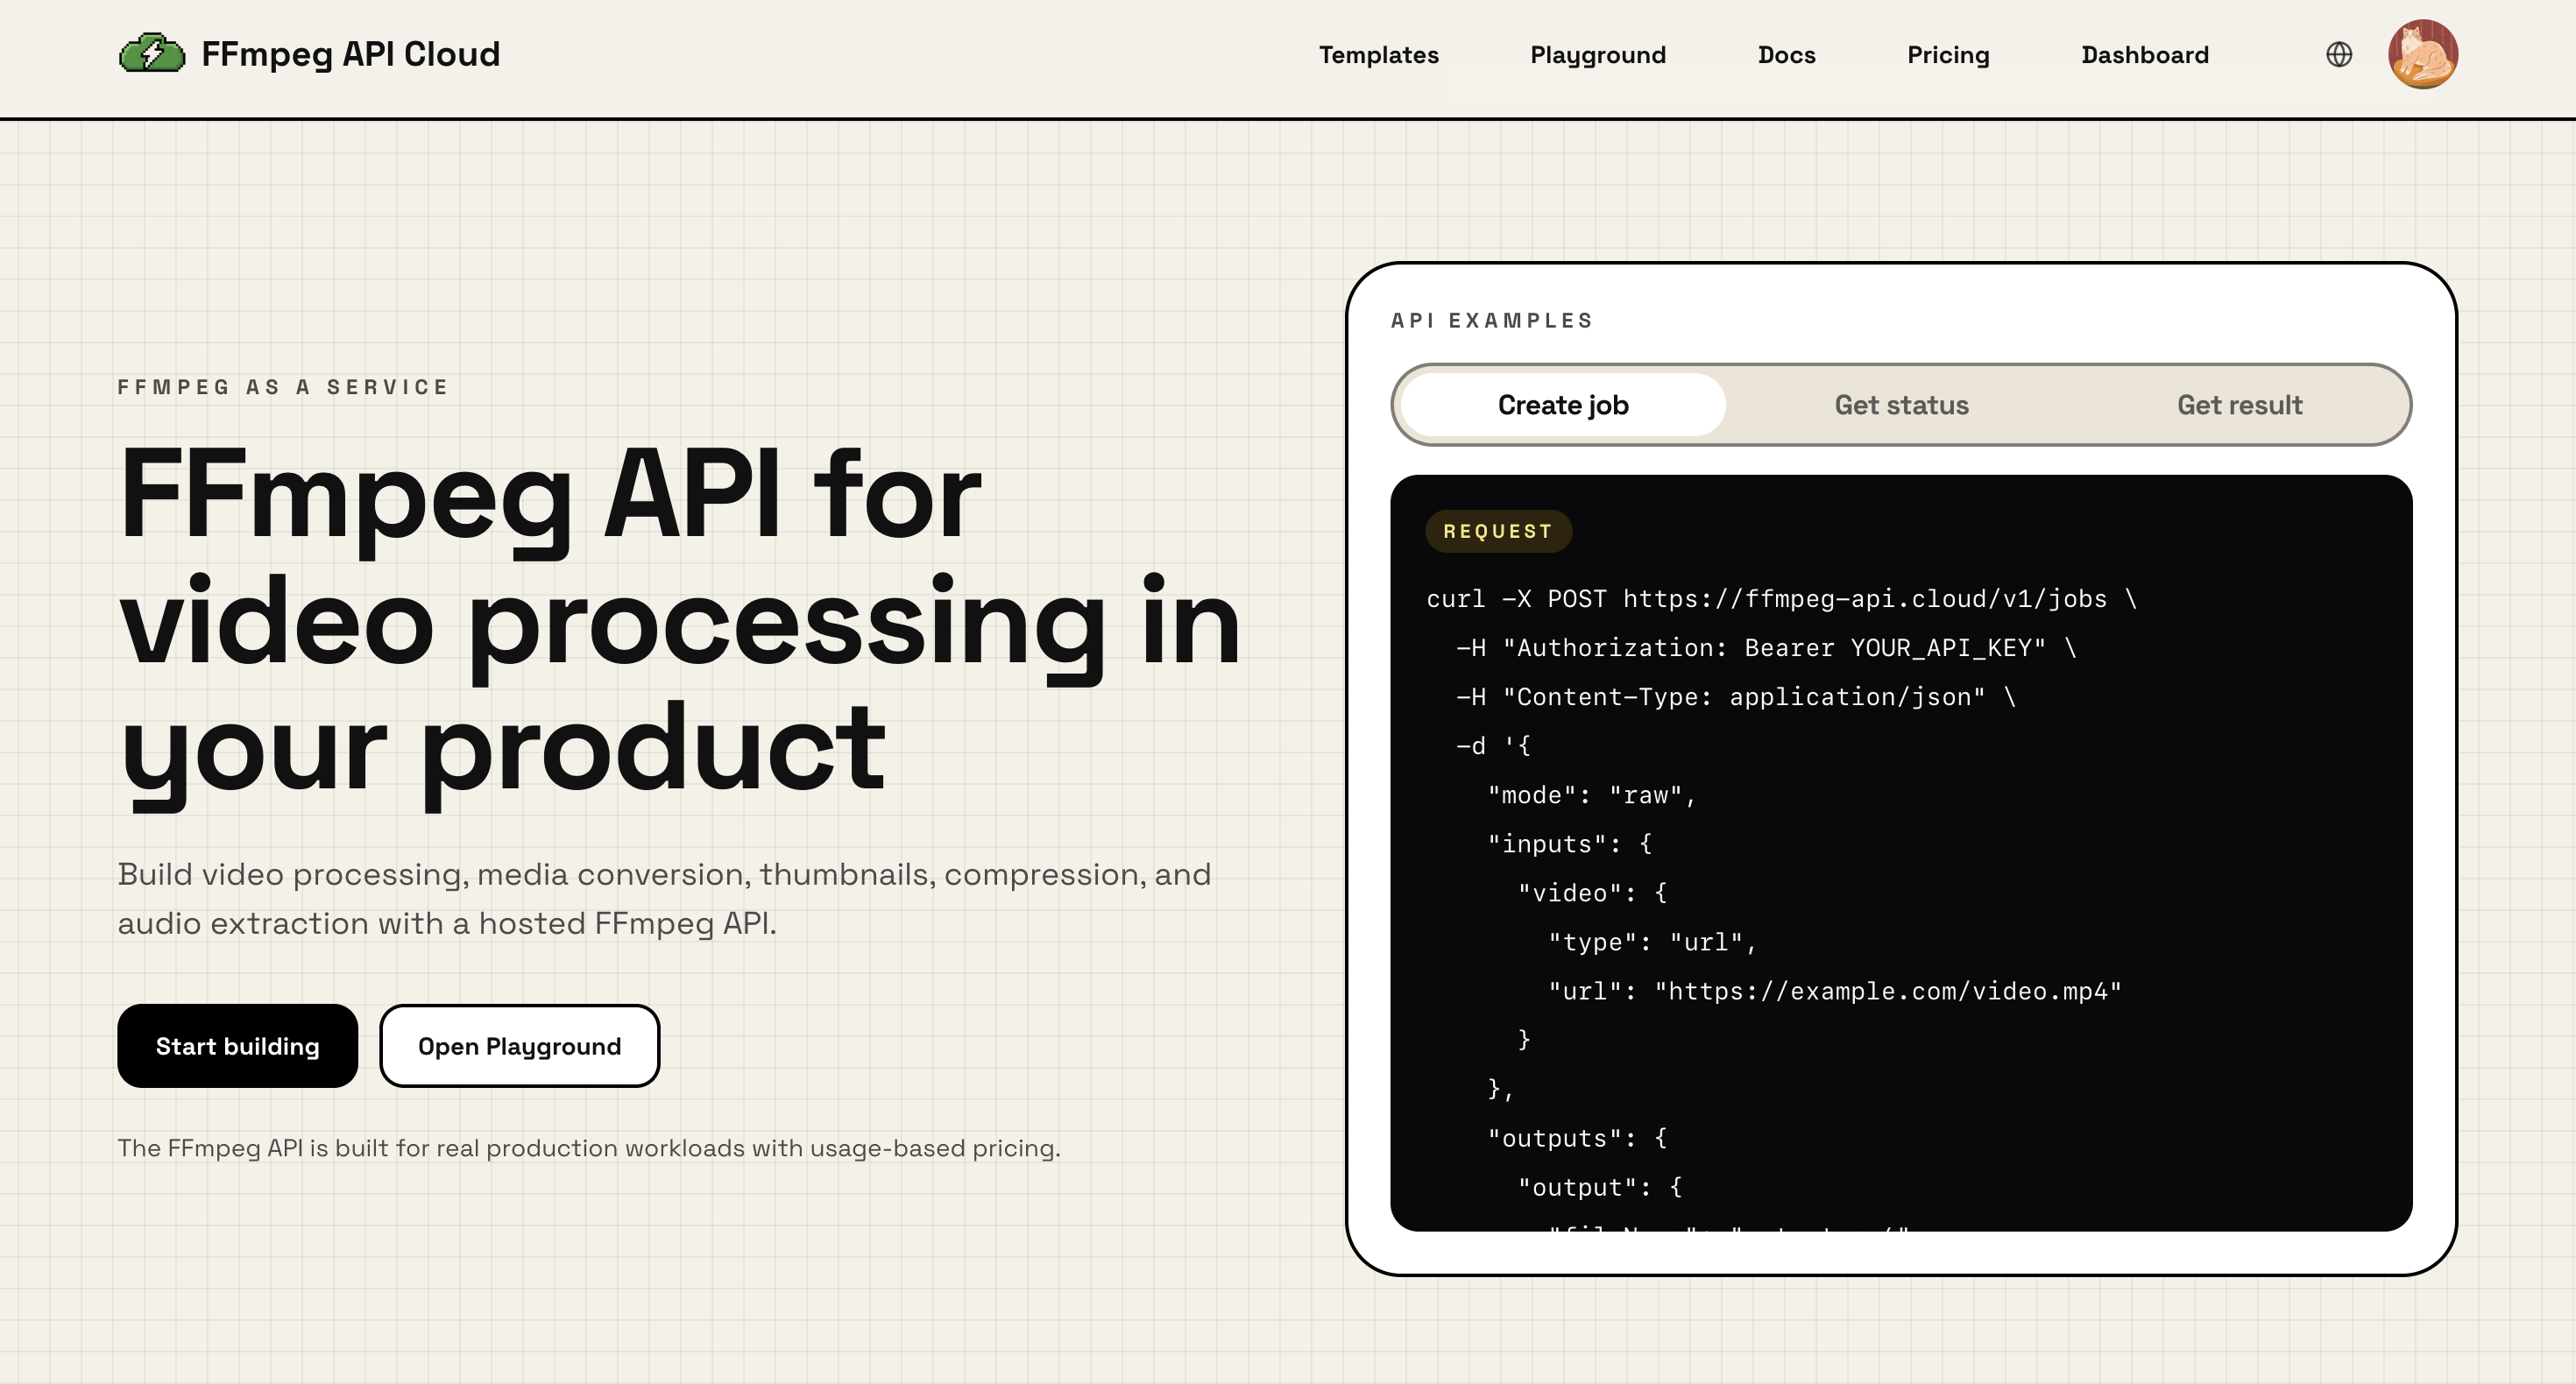Click the FFmpeg API Cloud title text
This screenshot has width=2576, height=1384.
(350, 54)
